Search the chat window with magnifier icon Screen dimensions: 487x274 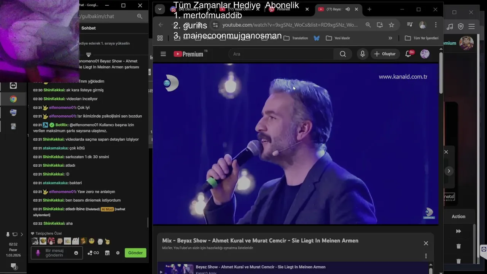[x=140, y=16]
